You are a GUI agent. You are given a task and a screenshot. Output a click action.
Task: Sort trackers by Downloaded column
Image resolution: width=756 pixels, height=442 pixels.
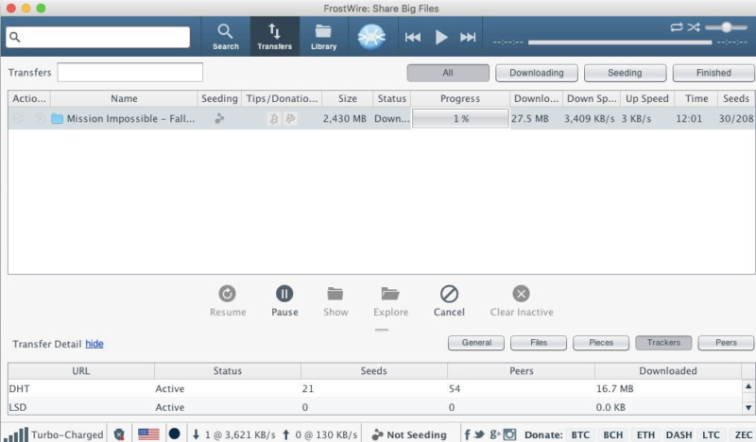pos(668,370)
